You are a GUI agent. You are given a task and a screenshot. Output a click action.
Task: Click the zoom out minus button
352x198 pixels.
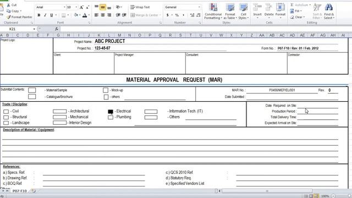tap(333, 196)
